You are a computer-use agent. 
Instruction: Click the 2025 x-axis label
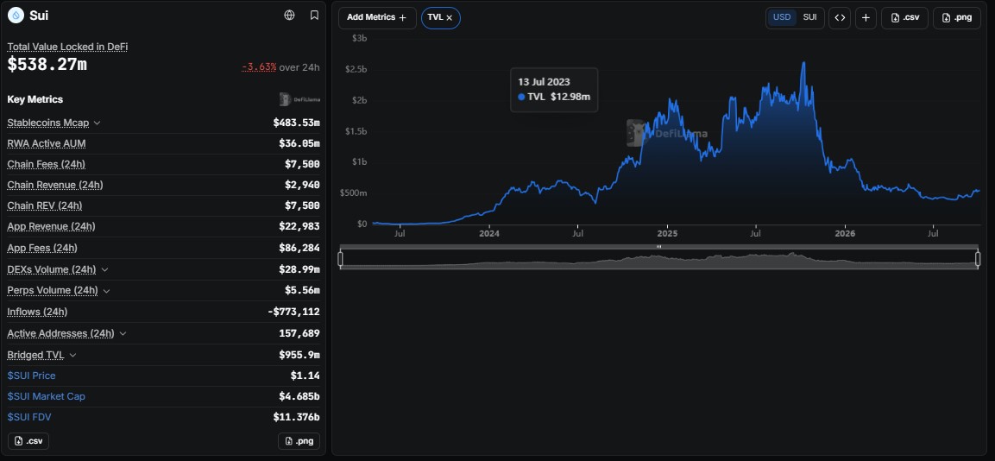667,234
